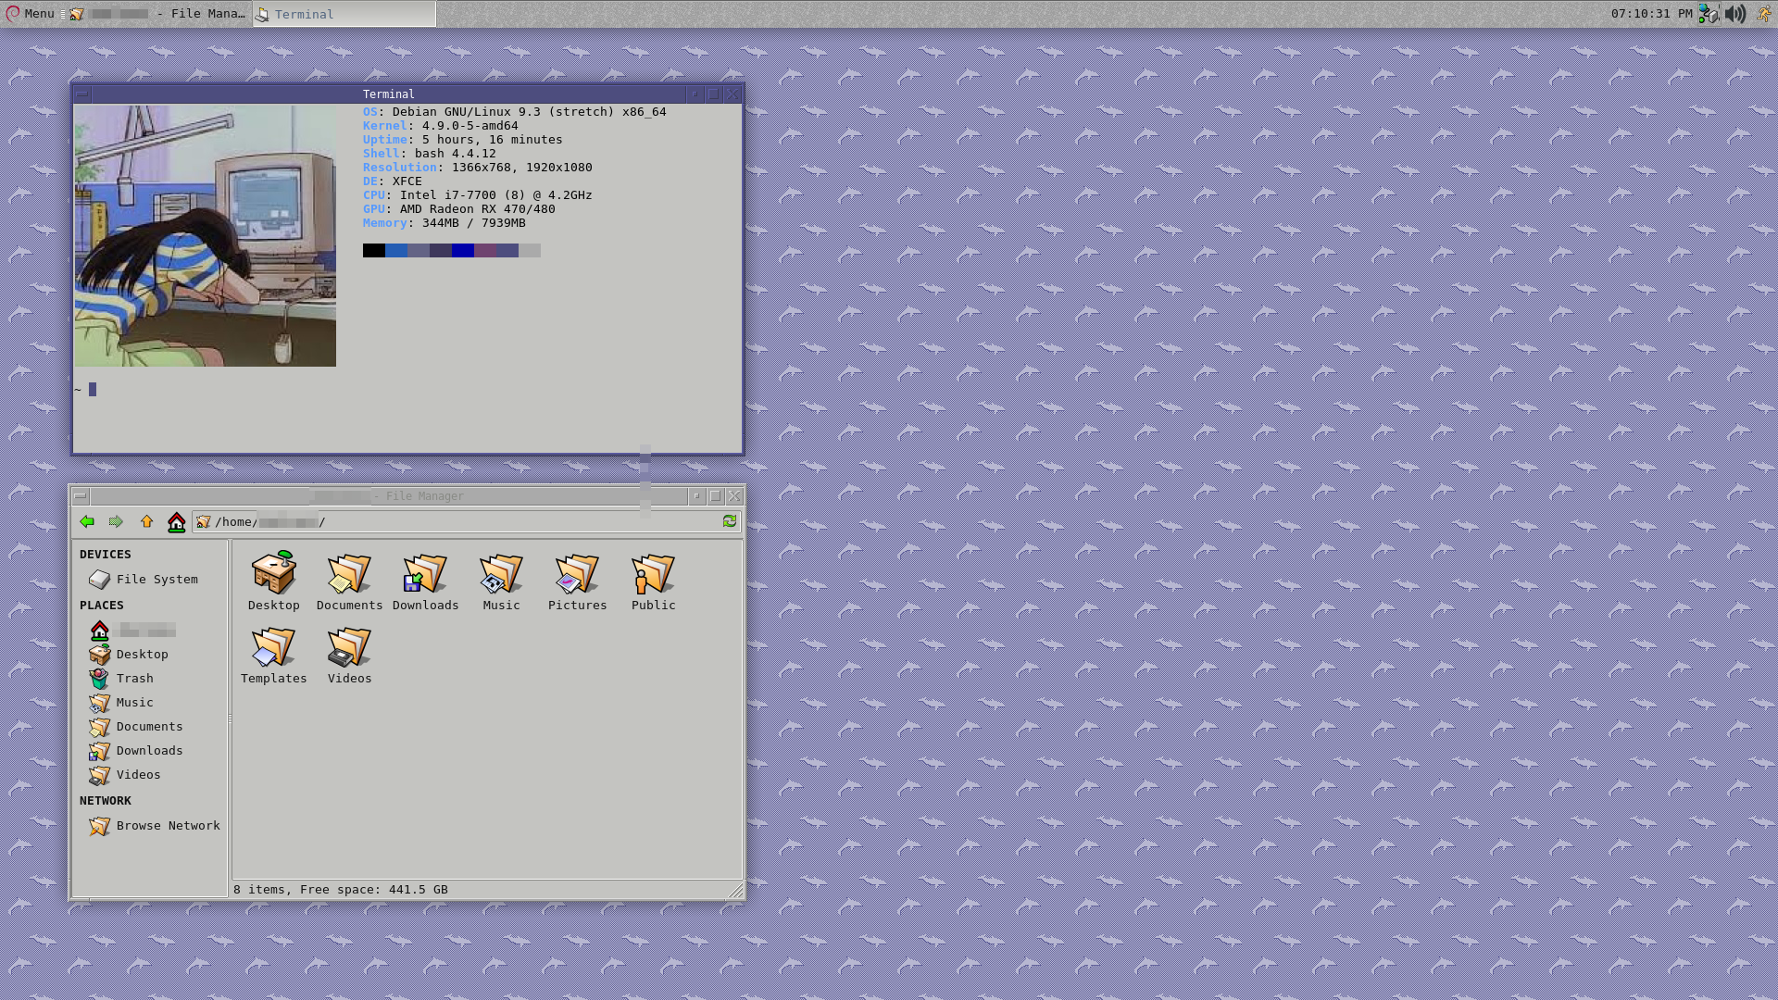Click the black color block in Terminal

pyautogui.click(x=374, y=250)
